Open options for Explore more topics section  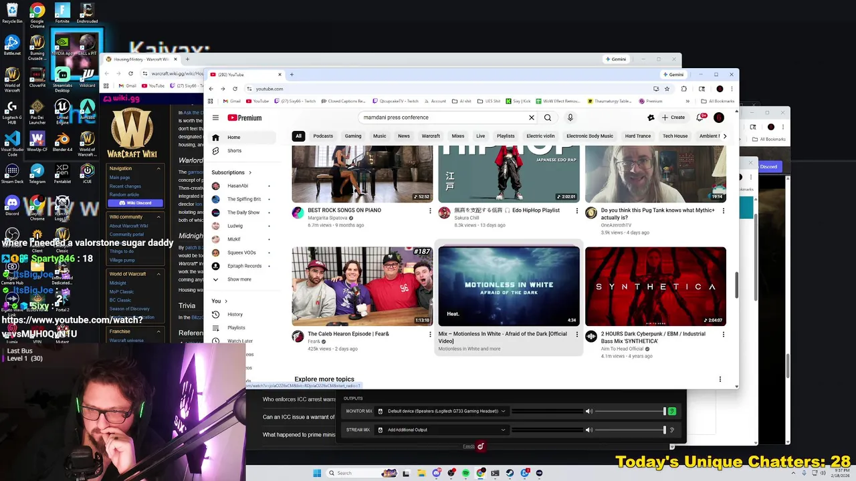click(720, 379)
